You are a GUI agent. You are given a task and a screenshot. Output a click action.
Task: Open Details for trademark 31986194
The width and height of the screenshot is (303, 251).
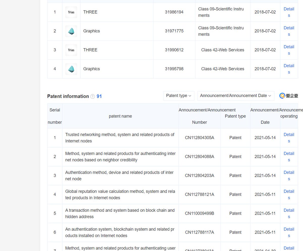289,12
